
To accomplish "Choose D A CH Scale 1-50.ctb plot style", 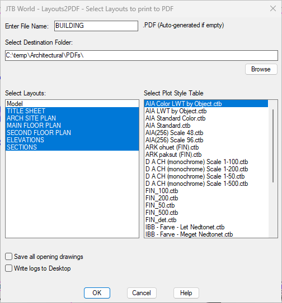I will [206, 176].
